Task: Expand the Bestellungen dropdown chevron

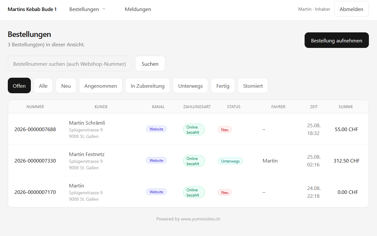Action: pyautogui.click(x=104, y=9)
